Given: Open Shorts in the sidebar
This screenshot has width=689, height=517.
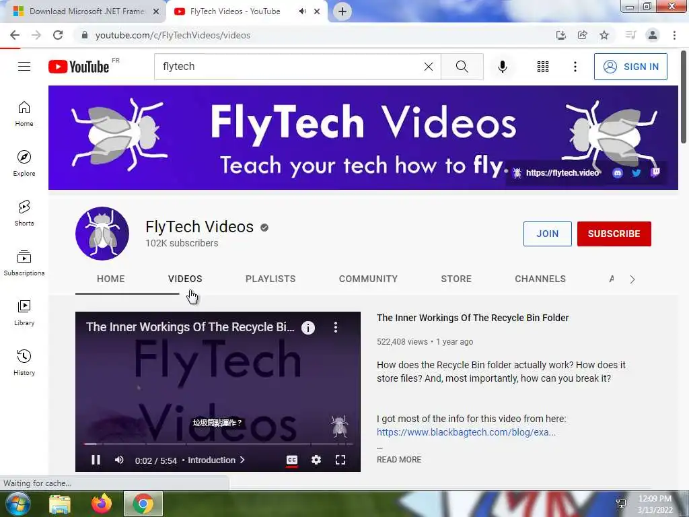Looking at the screenshot, I should [x=24, y=213].
